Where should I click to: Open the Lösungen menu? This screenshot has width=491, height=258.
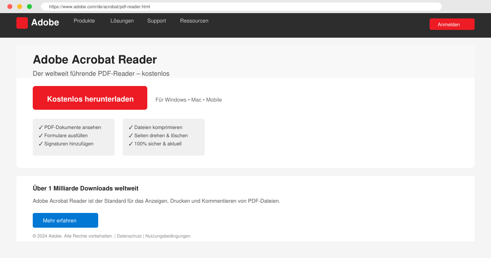tap(122, 21)
